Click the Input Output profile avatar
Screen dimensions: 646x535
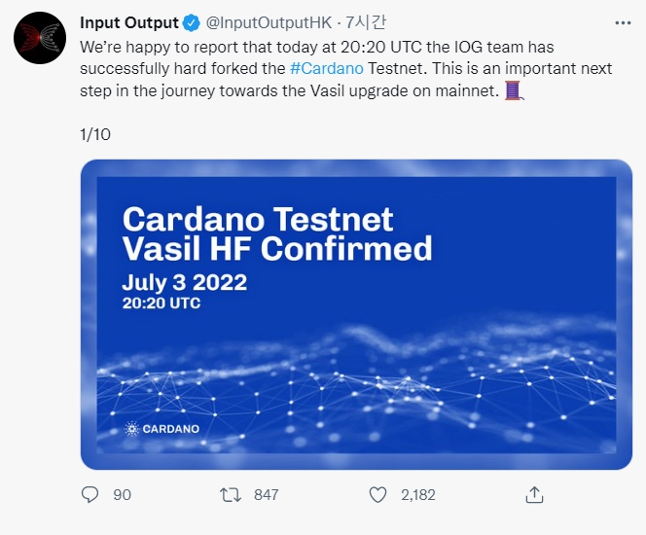click(40, 39)
